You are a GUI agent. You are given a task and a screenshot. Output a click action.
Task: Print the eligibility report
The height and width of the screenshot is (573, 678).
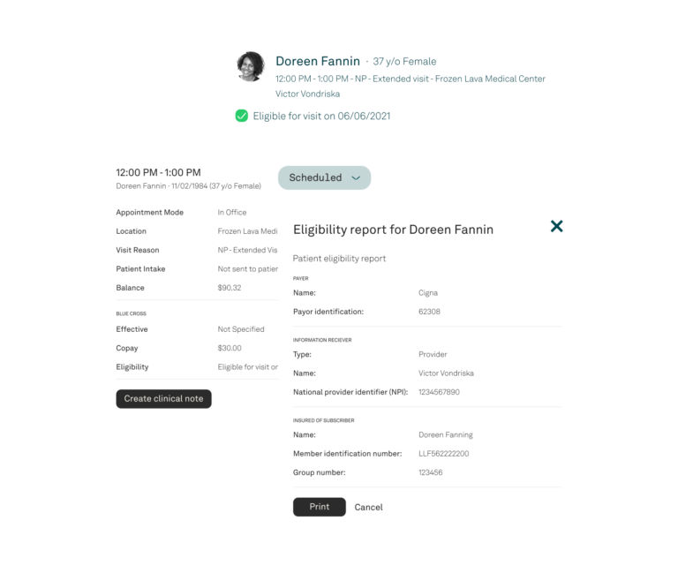(x=319, y=507)
